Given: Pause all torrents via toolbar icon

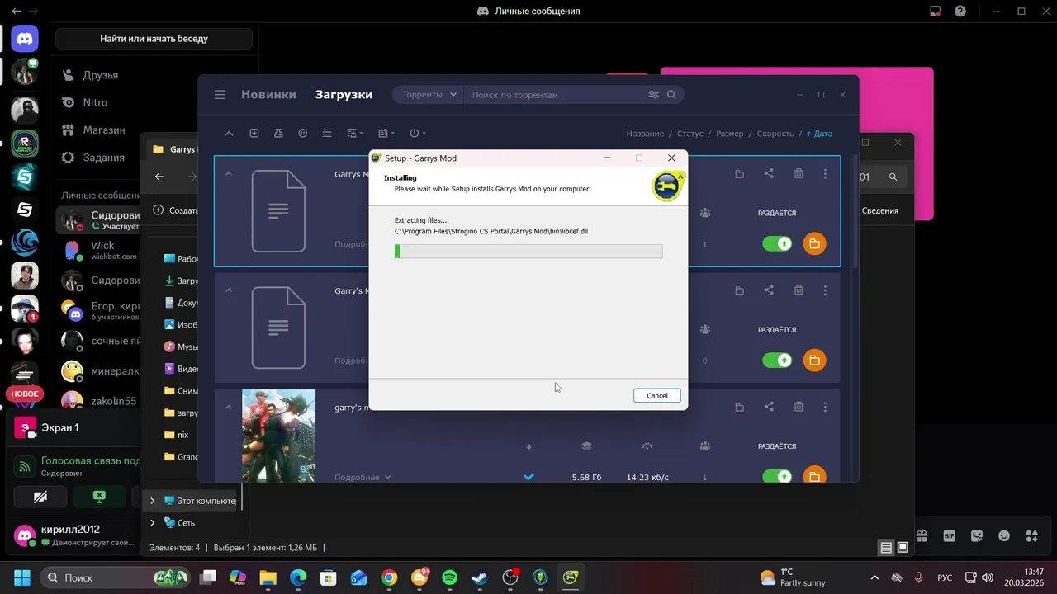Looking at the screenshot, I should coord(303,134).
